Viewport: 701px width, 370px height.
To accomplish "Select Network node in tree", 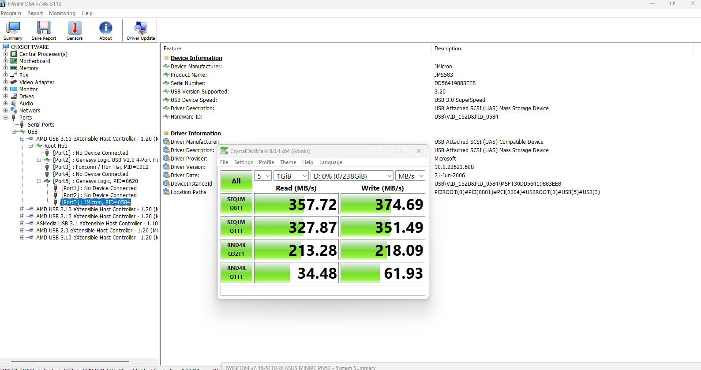I will pos(30,110).
